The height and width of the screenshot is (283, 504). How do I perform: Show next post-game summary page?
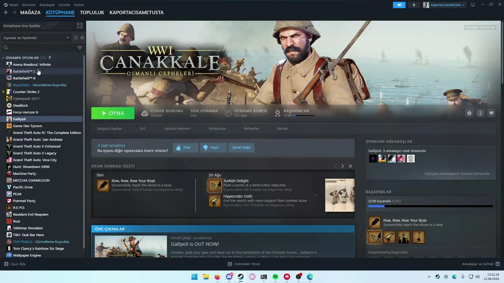[x=343, y=166]
